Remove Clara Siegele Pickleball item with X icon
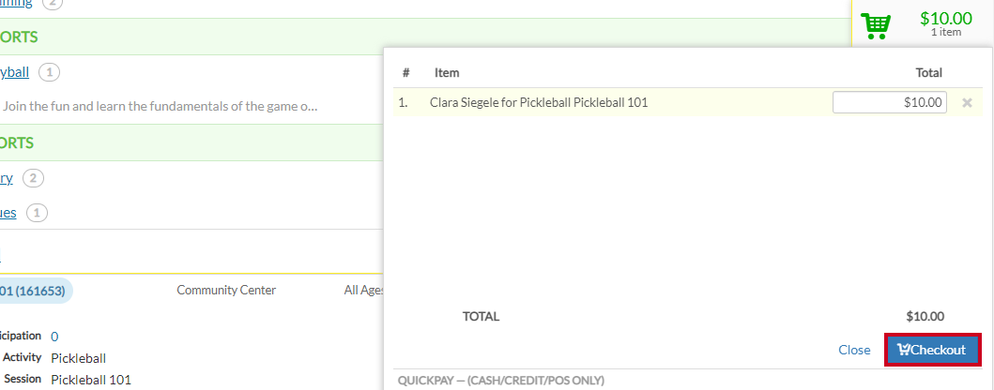994x390 pixels. (967, 102)
